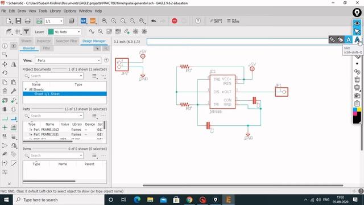This screenshot has height=205, width=364.
Task: Select the Label tool
Action: 14,127
